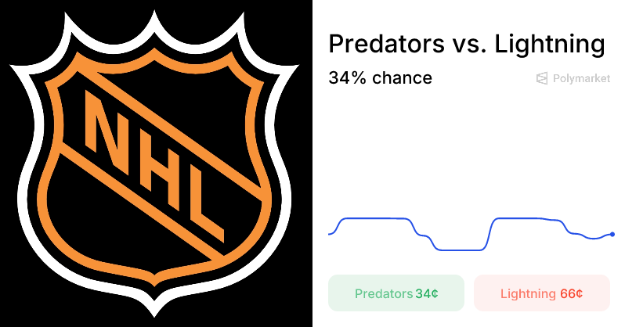
Task: Click the "Predators vs. Lightning" market title
Action: pyautogui.click(x=466, y=44)
